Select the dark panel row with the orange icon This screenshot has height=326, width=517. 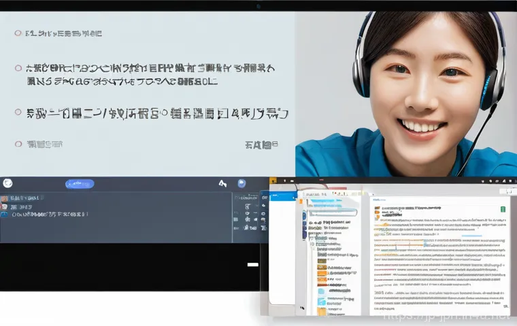pos(22,198)
